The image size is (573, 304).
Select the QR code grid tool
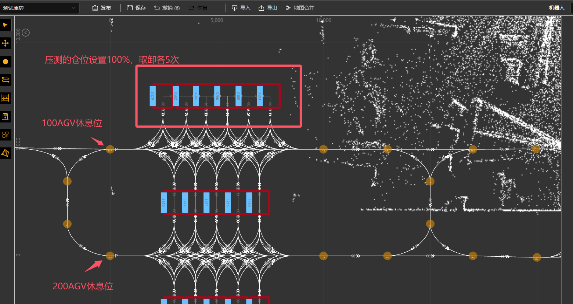coord(6,135)
